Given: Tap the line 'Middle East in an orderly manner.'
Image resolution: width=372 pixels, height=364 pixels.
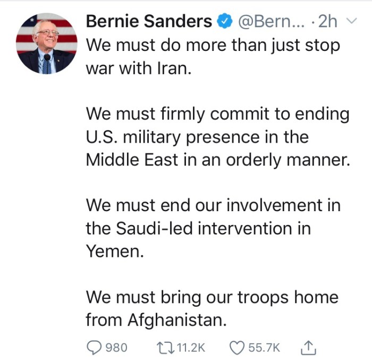Looking at the screenshot, I should click(218, 160).
